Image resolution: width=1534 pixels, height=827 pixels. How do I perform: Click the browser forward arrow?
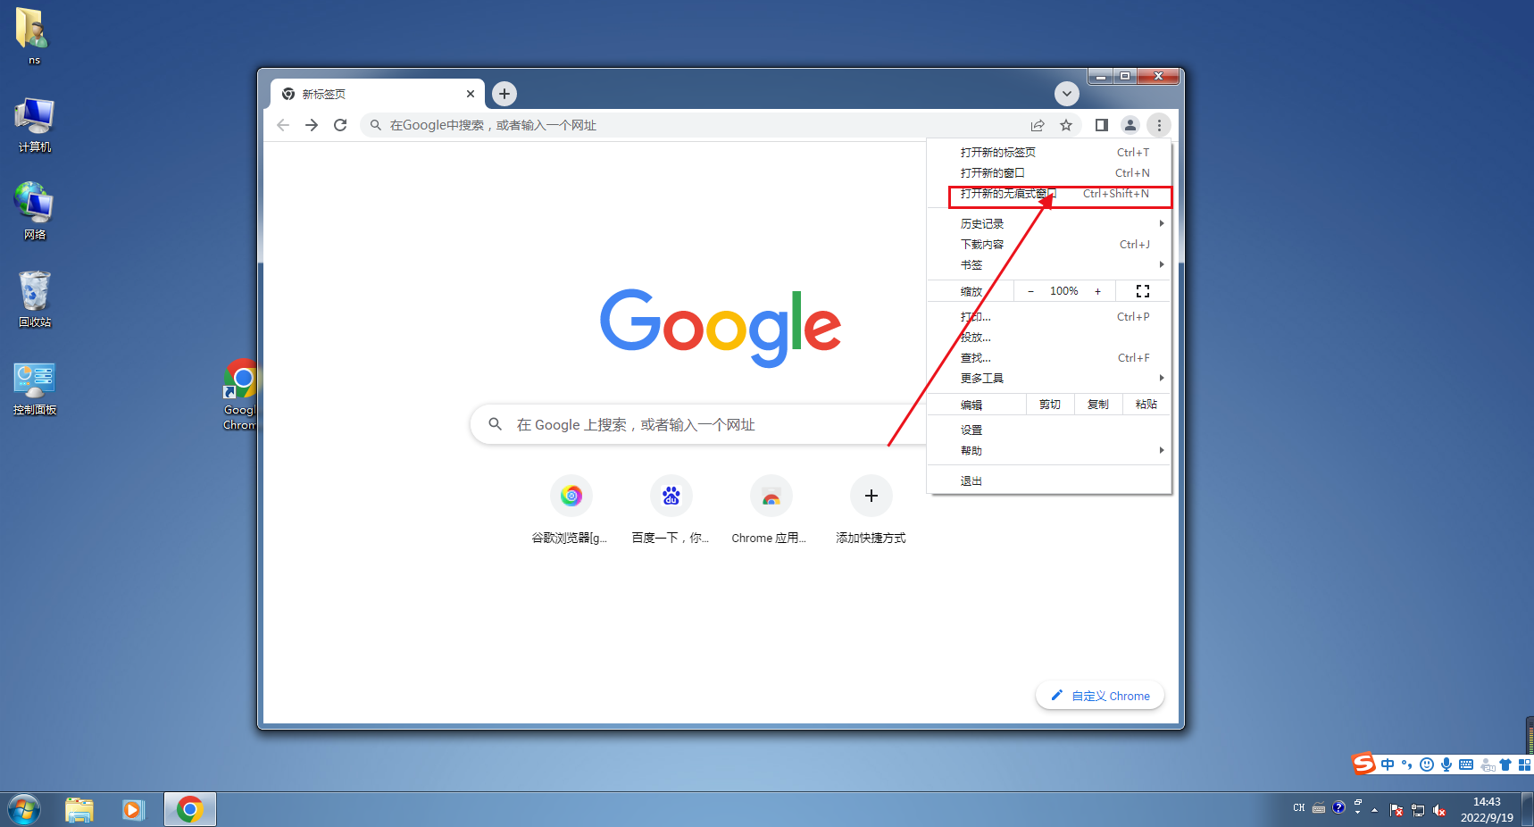[x=312, y=125]
